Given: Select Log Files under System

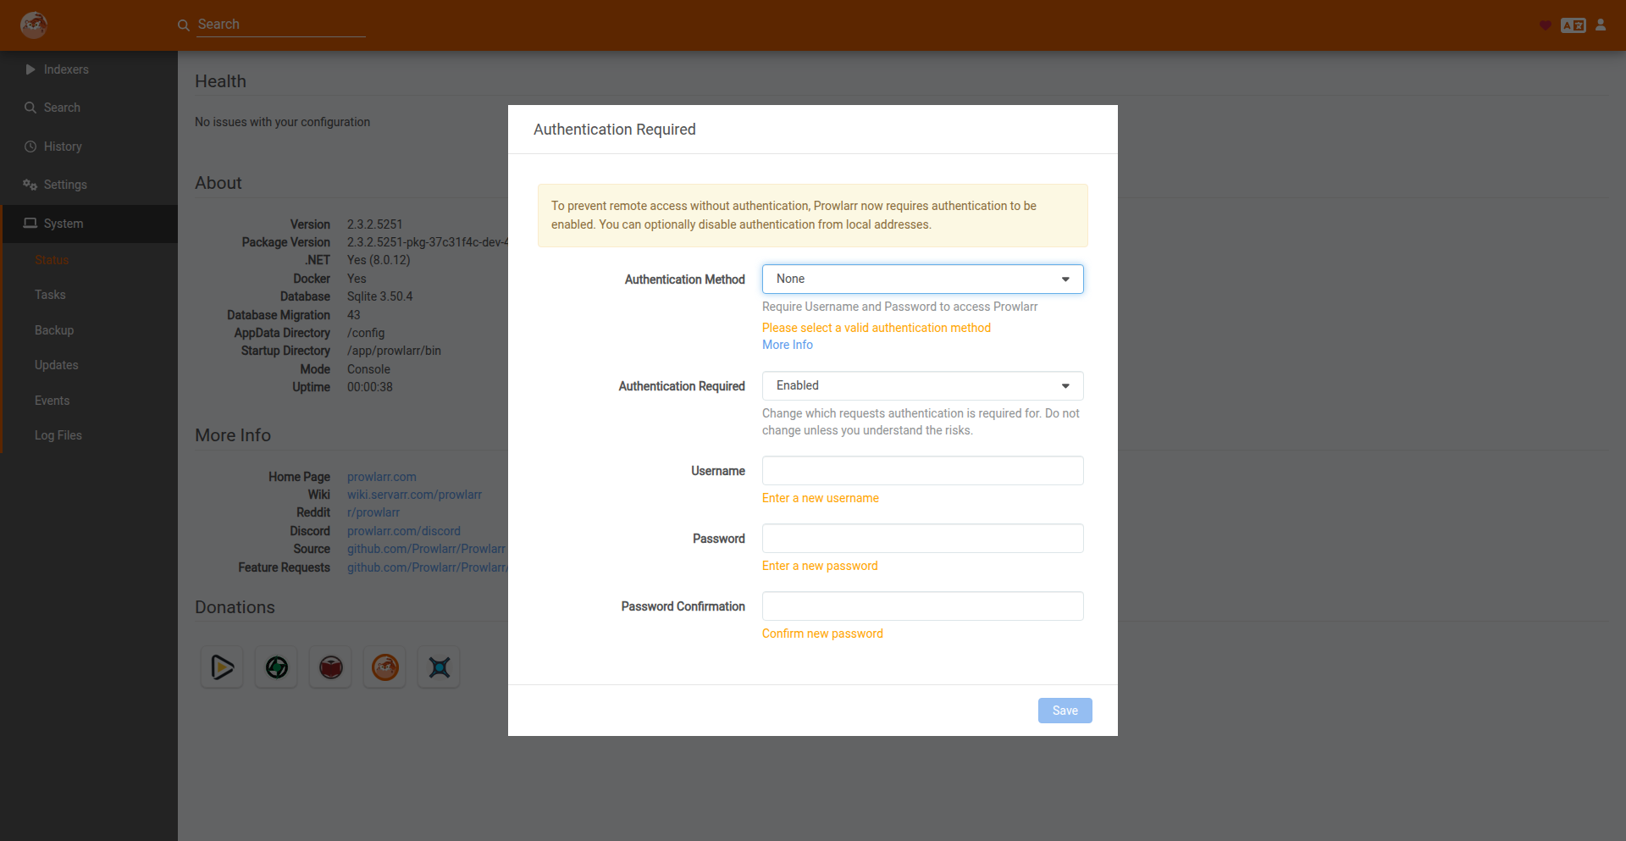Looking at the screenshot, I should pos(58,435).
